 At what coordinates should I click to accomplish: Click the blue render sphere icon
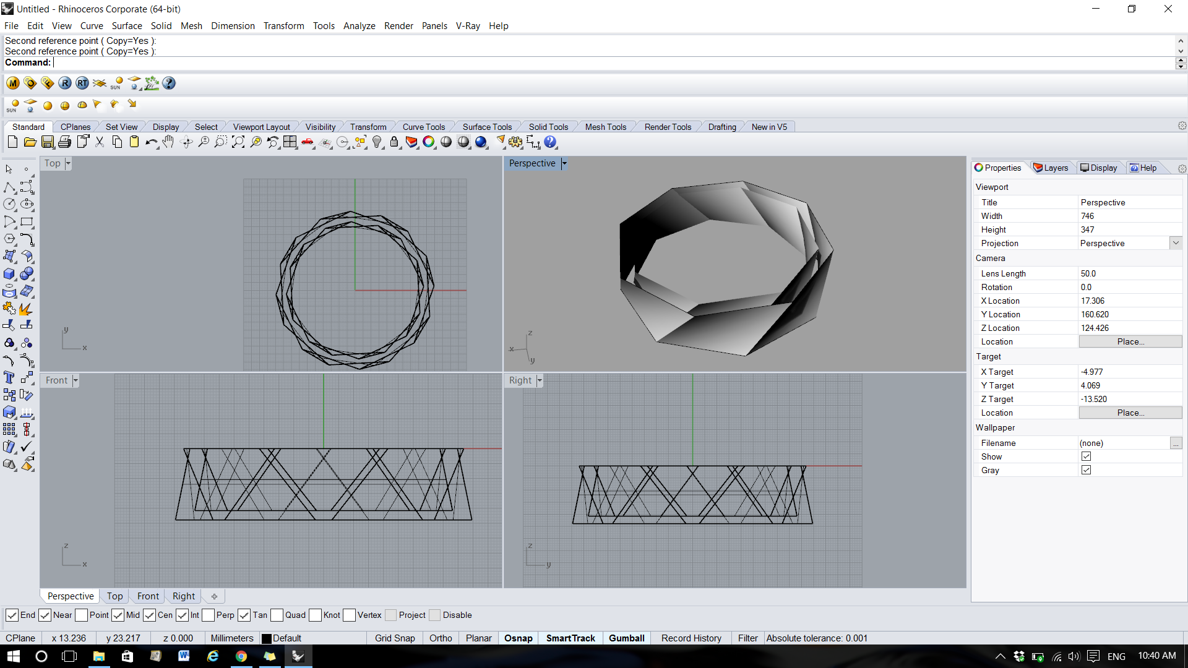(481, 142)
